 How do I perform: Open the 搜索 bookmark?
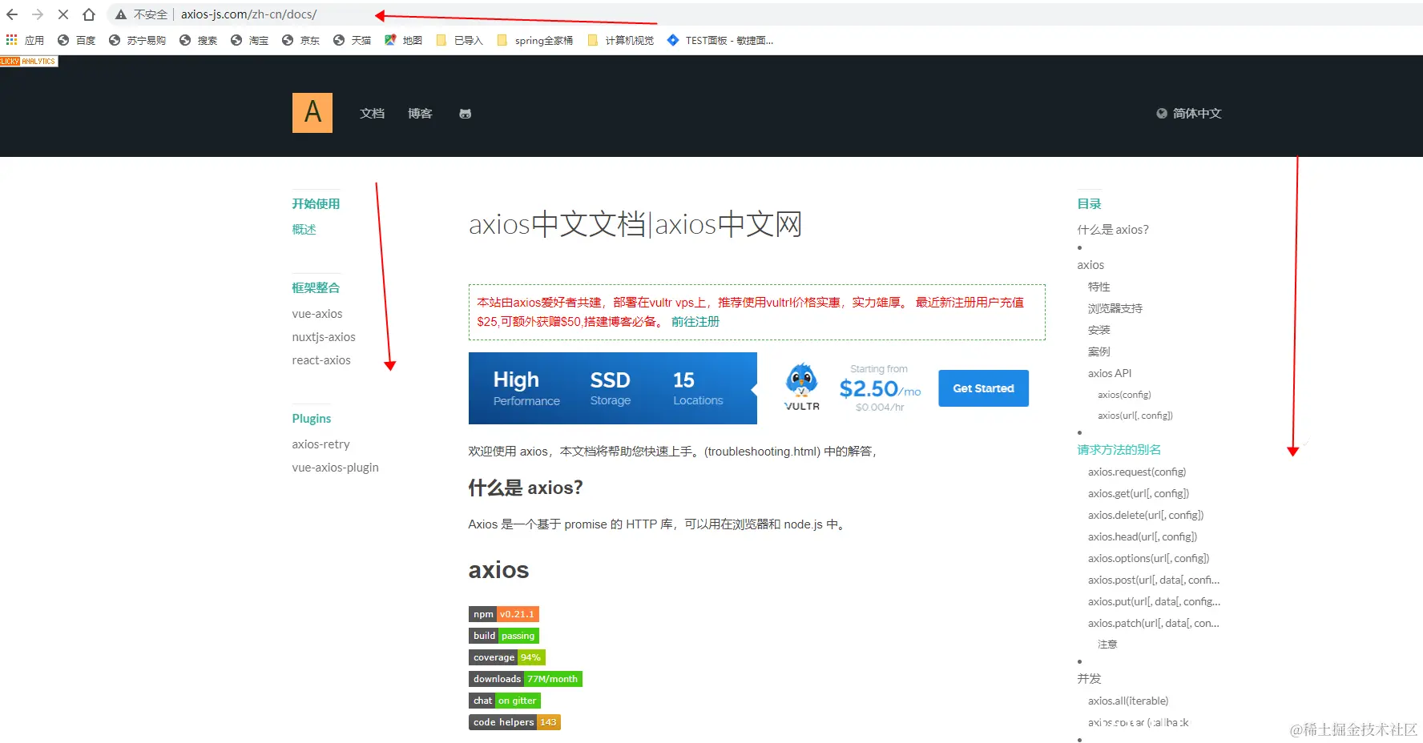point(198,40)
